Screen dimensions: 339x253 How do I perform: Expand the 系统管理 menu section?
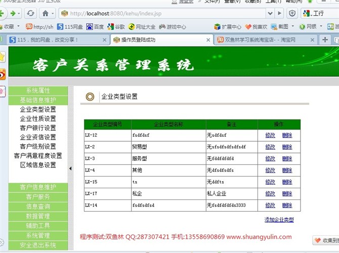[x=38, y=235]
